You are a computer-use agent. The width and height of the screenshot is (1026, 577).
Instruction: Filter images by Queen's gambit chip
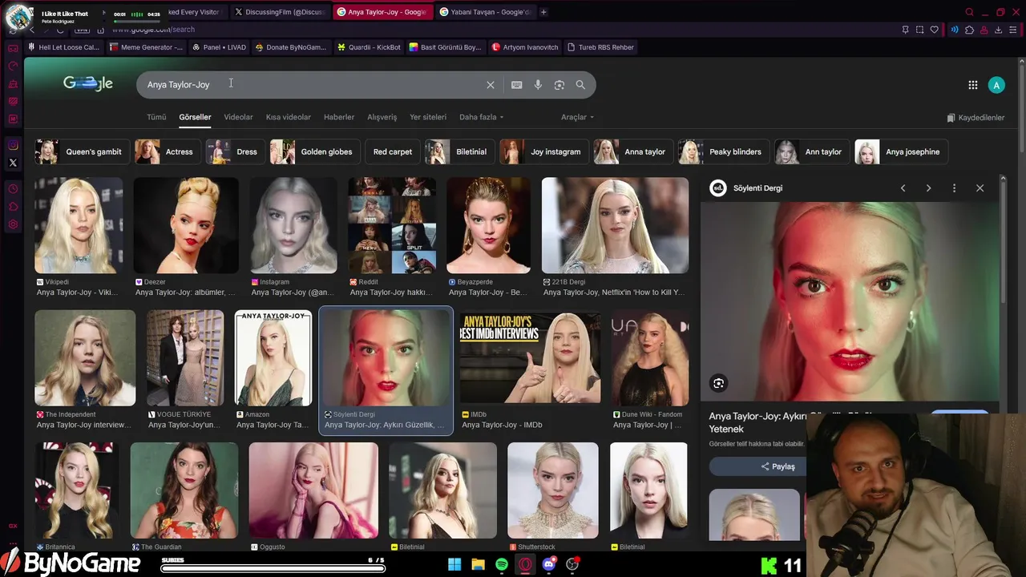pos(82,151)
